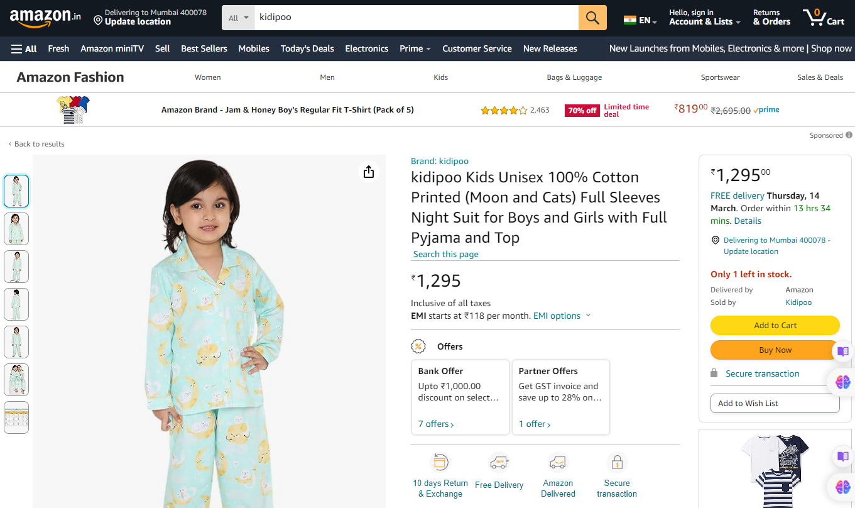Expand the Prime menu dropdown
Viewport: 855px width, 508px height.
pos(415,48)
